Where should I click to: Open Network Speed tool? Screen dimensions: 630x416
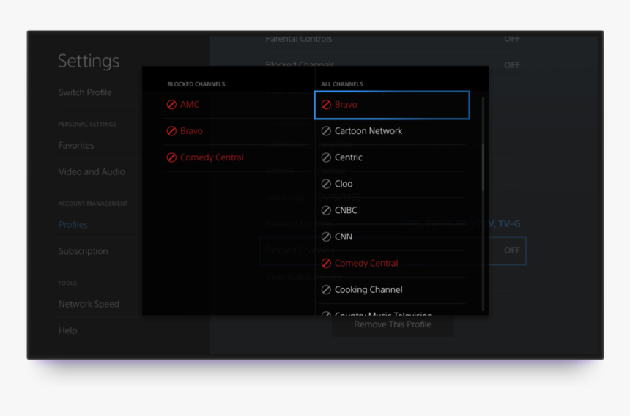tap(89, 305)
